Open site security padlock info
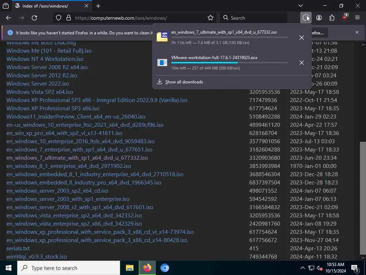 (x=68, y=18)
